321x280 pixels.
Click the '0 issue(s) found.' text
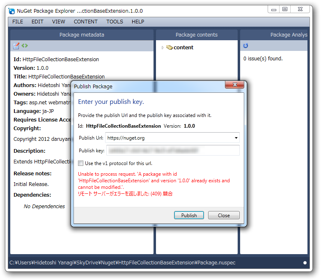[x=263, y=59]
